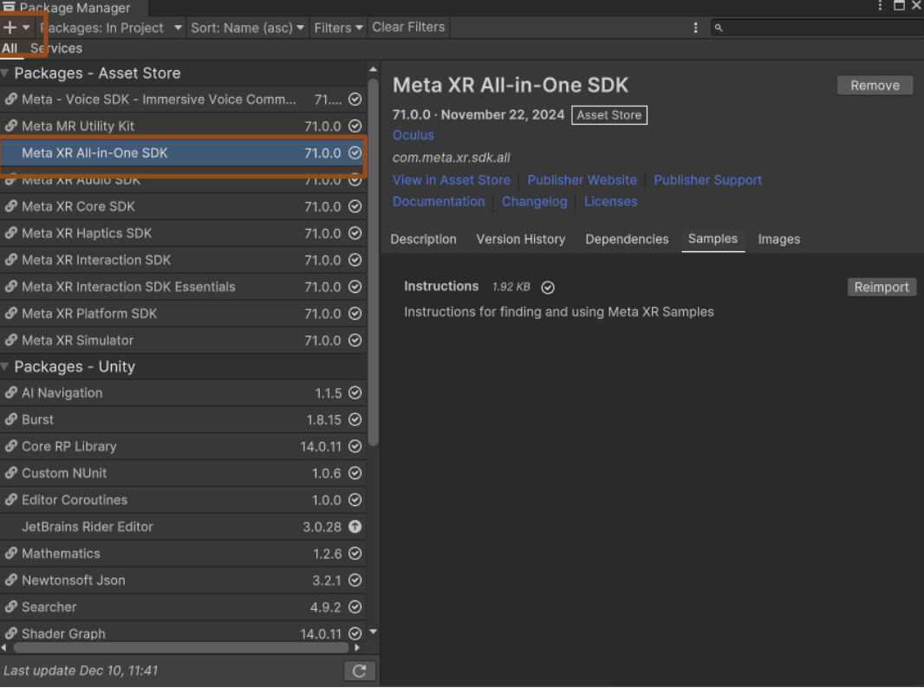The height and width of the screenshot is (688, 924).
Task: Click the refresh package list icon
Action: (x=359, y=671)
